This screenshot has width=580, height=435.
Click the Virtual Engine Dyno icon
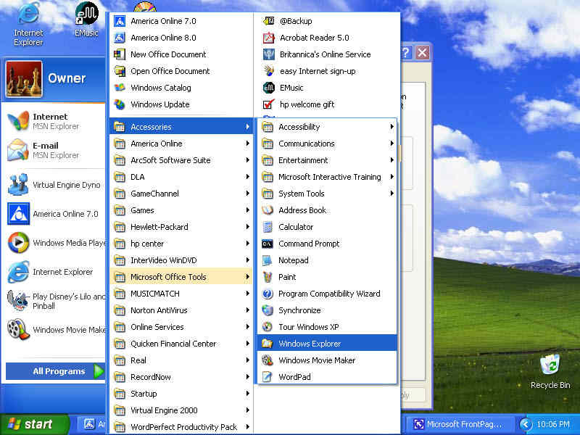pos(17,185)
